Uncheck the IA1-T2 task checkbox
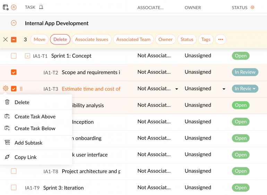Viewport: 267px width, 195px height. tap(14, 72)
